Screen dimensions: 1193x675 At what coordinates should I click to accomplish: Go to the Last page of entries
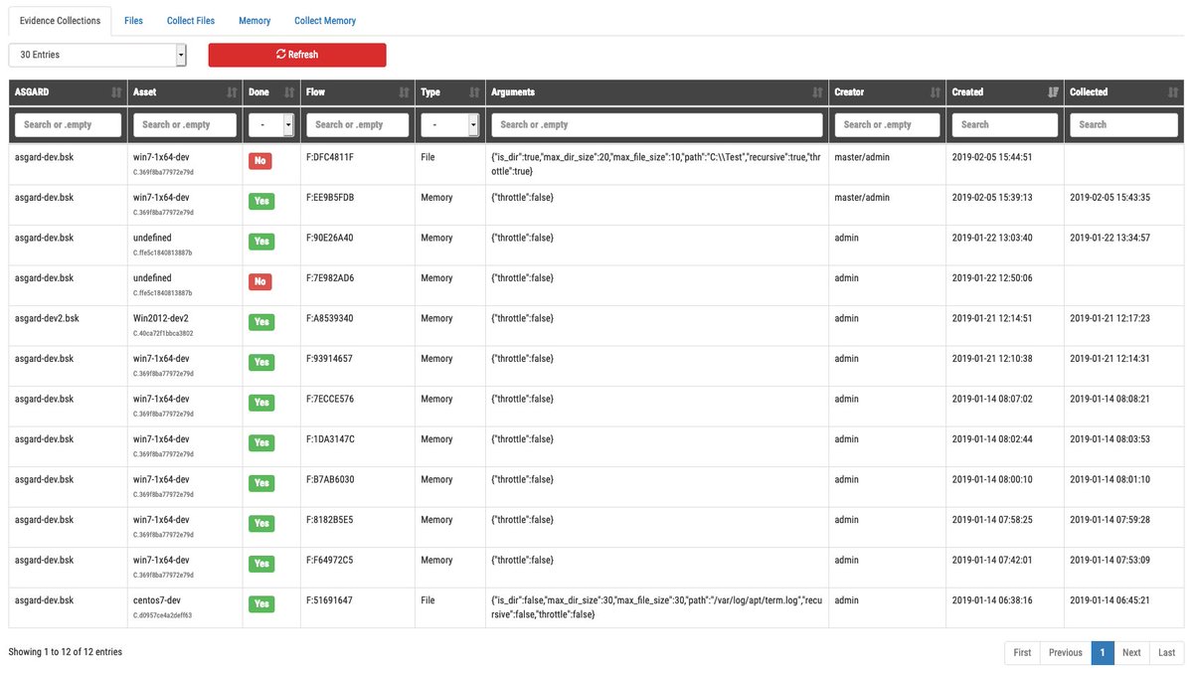(x=1165, y=652)
